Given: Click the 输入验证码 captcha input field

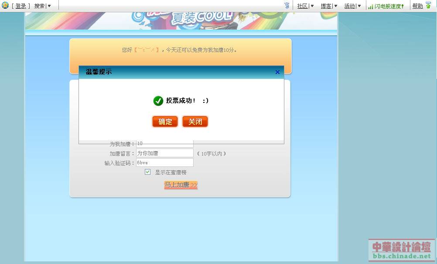Looking at the screenshot, I should tap(165, 162).
